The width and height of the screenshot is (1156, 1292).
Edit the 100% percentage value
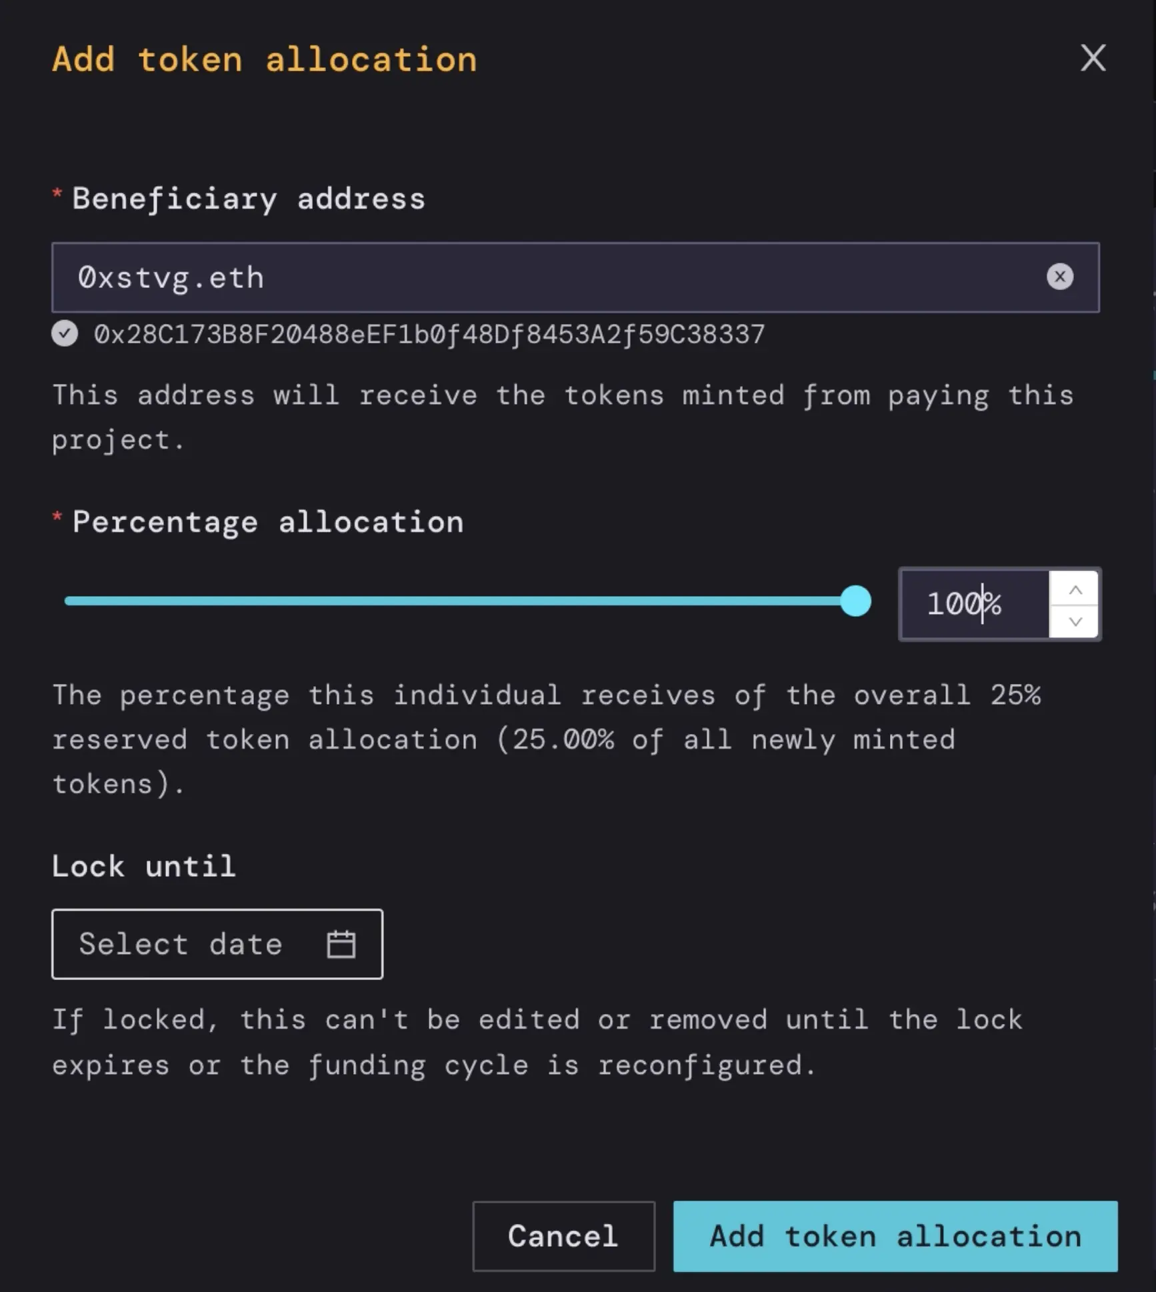pos(967,604)
